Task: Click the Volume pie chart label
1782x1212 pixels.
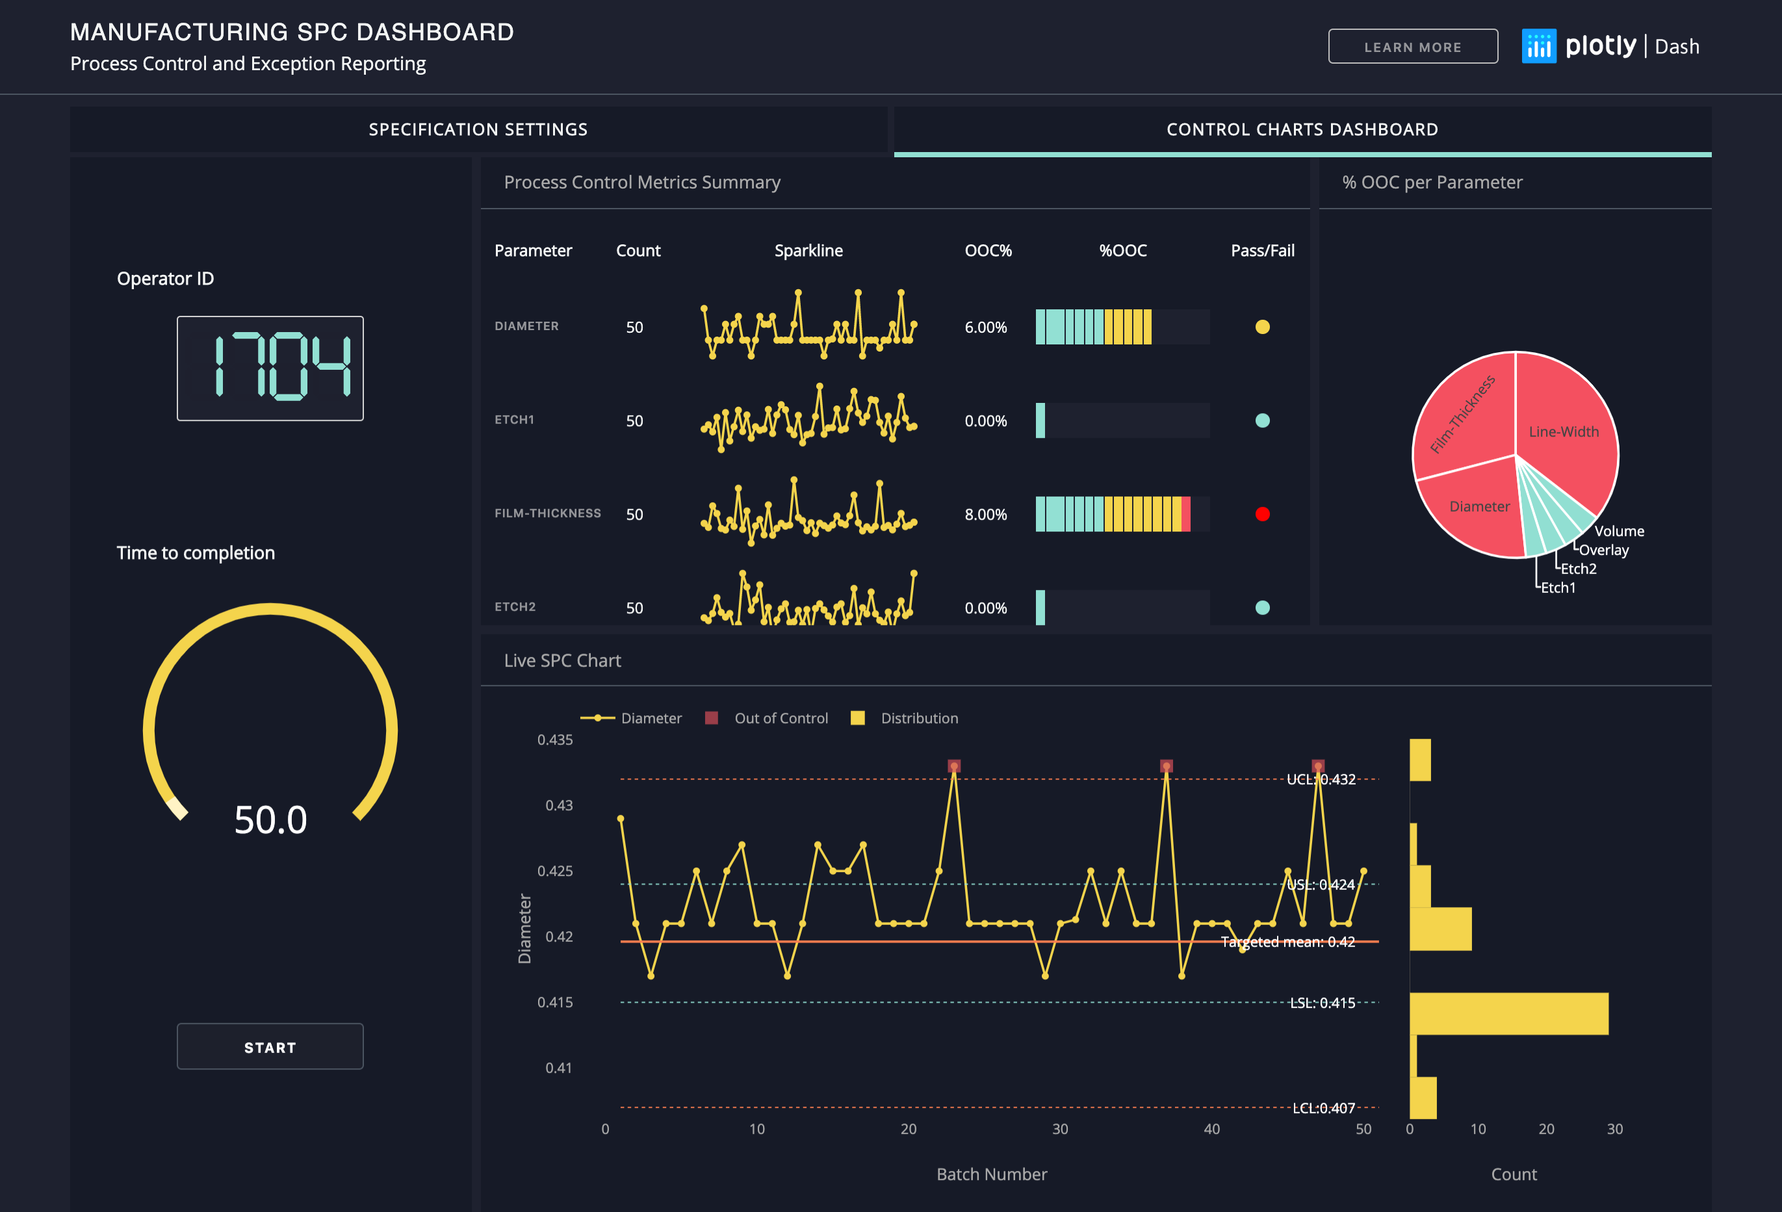Action: pos(1620,531)
